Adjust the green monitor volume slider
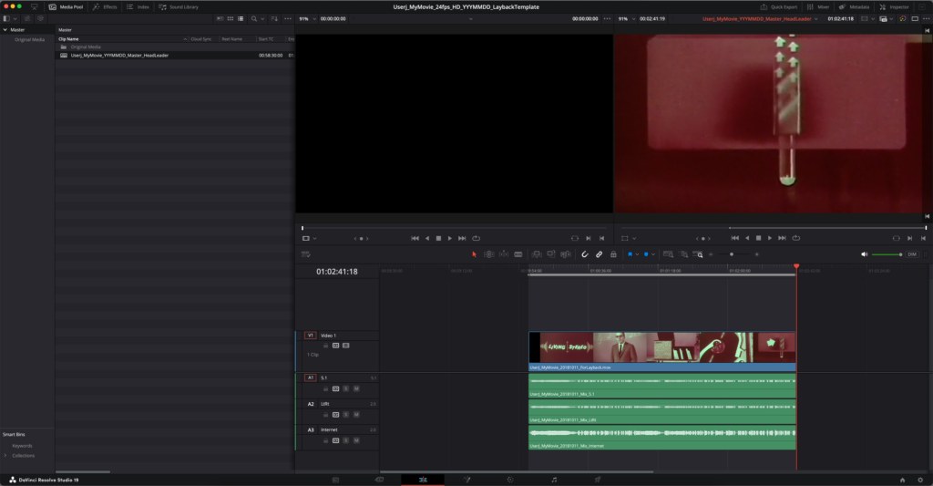The height and width of the screenshot is (486, 933). 887,254
